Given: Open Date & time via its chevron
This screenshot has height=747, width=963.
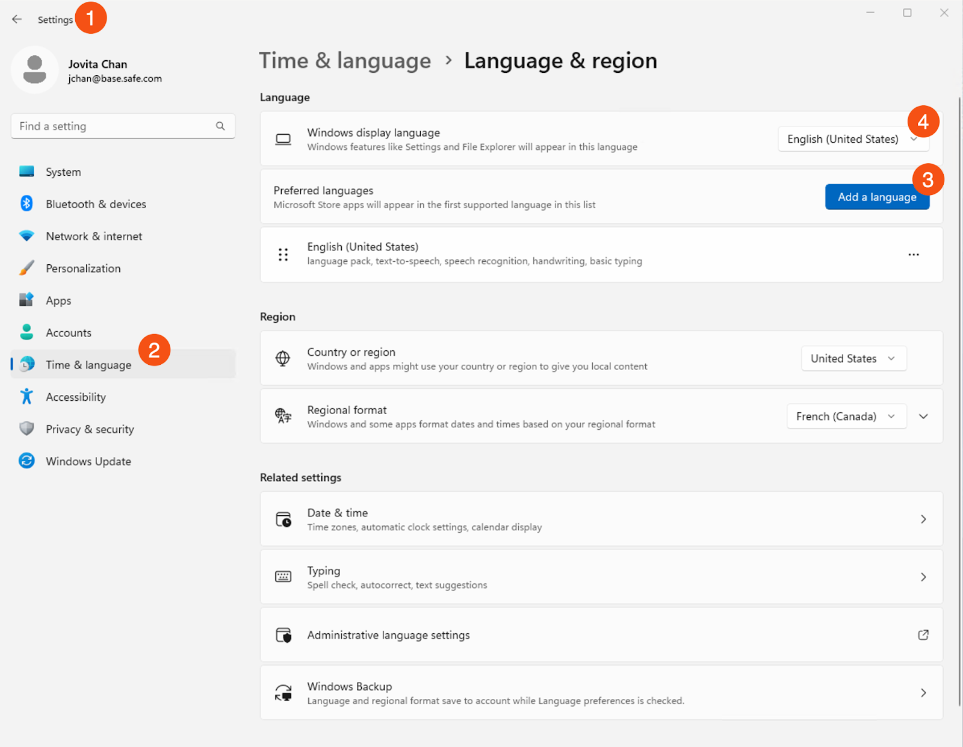Looking at the screenshot, I should [923, 519].
